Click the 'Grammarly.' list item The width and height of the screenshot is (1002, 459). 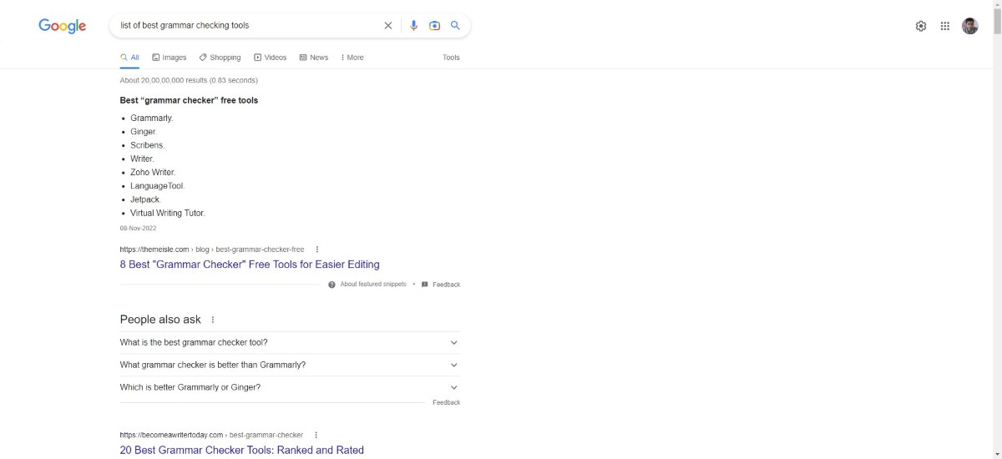(152, 119)
